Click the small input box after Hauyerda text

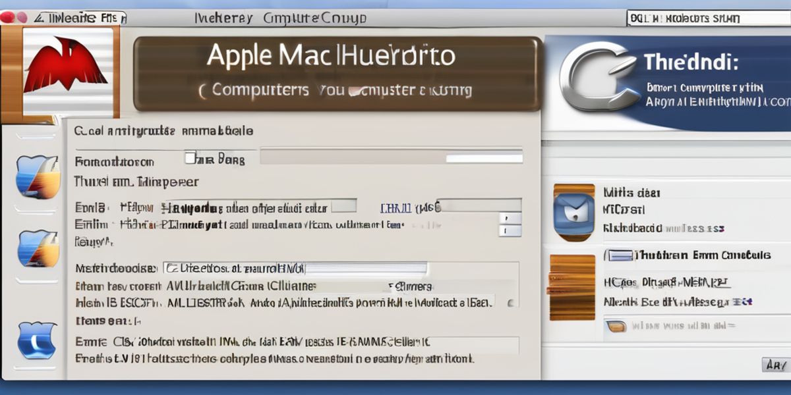click(343, 205)
